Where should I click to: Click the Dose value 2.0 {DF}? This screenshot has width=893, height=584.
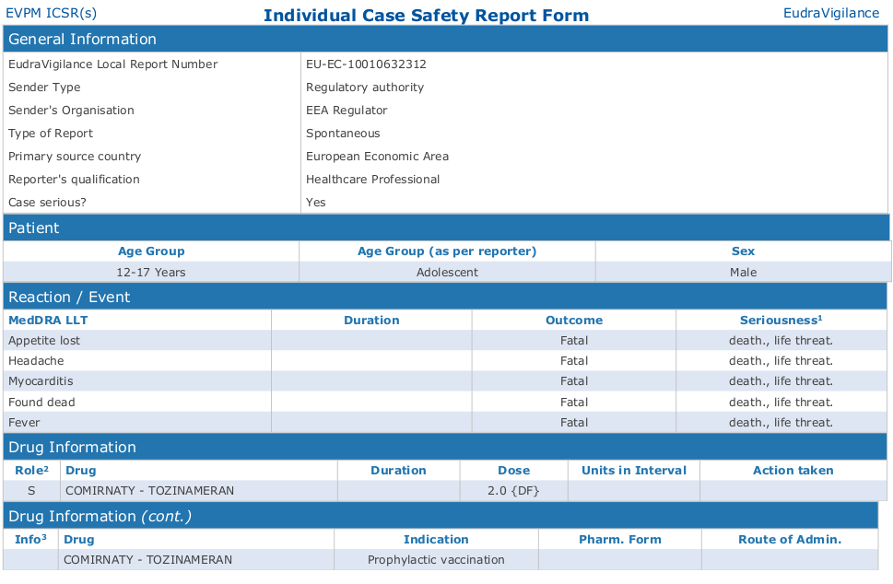[x=513, y=491]
